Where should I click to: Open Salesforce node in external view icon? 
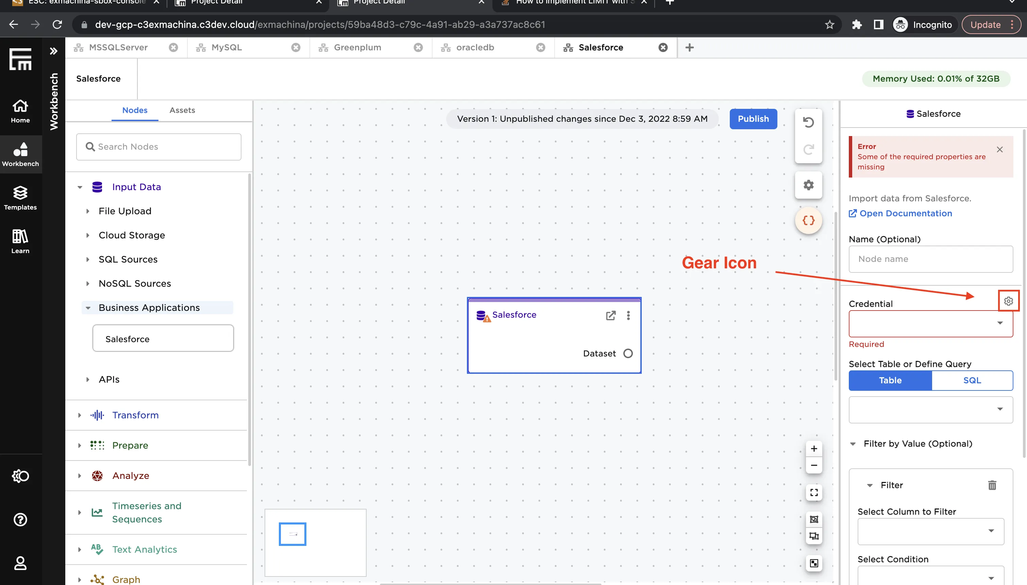click(x=610, y=315)
